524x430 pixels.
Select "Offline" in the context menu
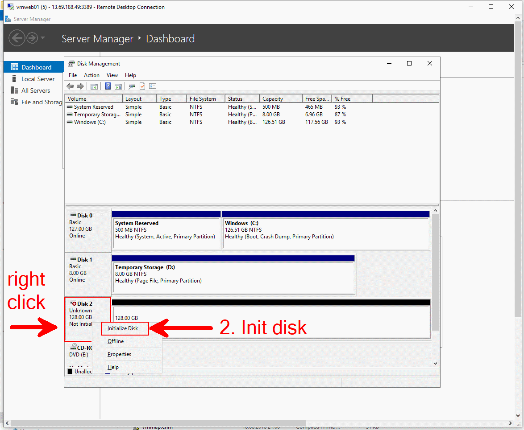(116, 341)
